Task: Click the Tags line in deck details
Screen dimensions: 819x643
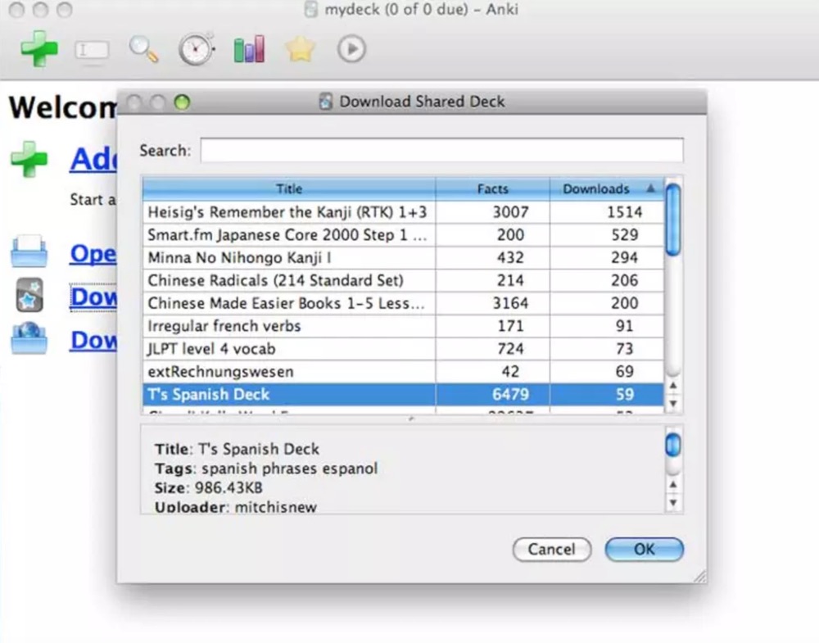Action: (x=266, y=469)
